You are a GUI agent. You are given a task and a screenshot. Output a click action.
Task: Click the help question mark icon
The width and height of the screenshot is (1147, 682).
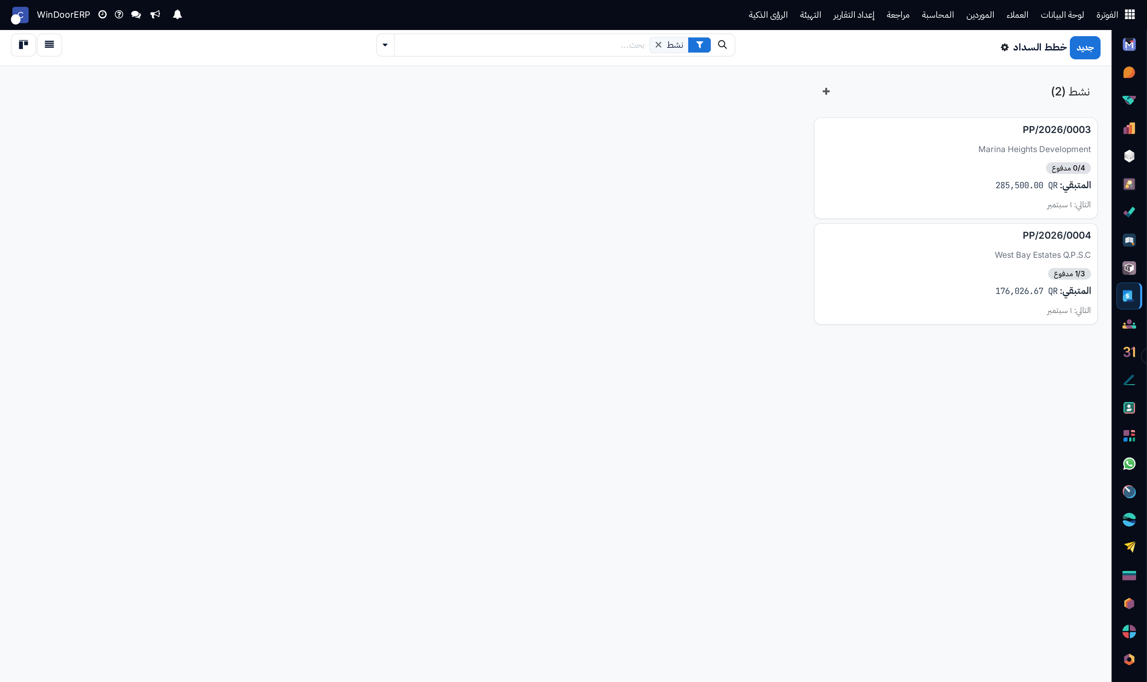click(x=119, y=15)
